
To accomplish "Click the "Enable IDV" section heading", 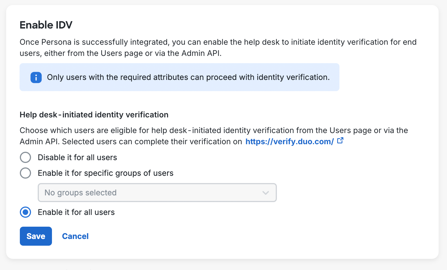I will (x=46, y=25).
